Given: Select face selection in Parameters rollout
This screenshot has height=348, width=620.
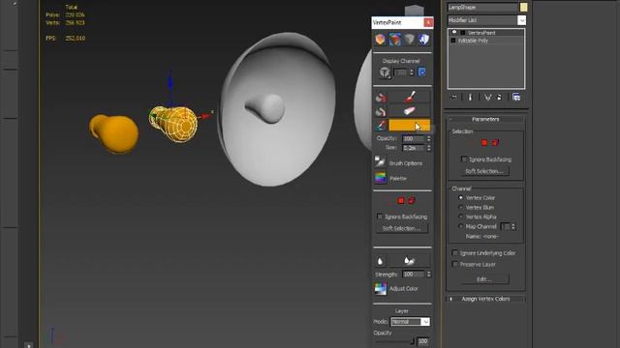Looking at the screenshot, I should pos(495,143).
